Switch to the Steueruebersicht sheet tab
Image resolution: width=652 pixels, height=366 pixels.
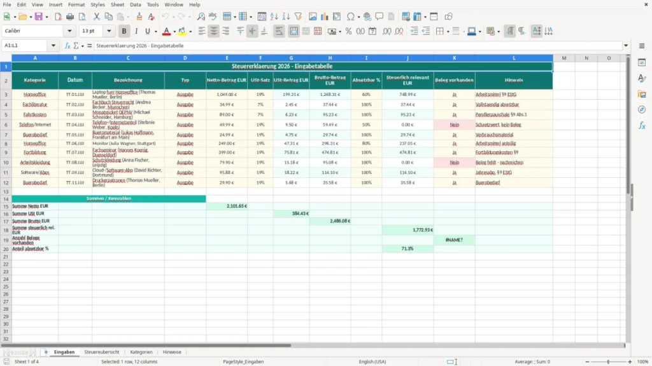point(101,352)
